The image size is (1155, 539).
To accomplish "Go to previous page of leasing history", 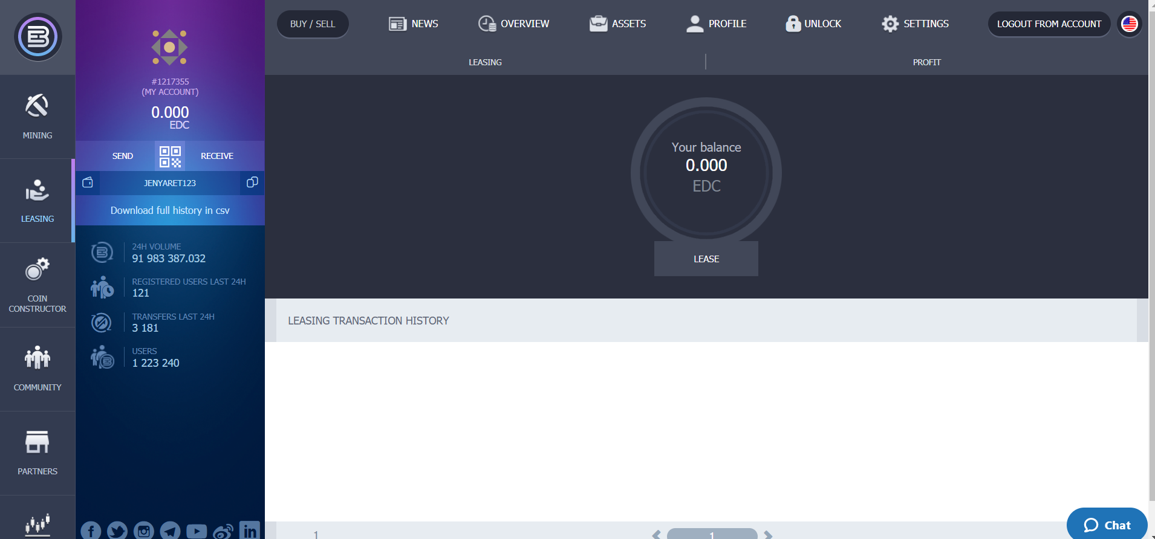I will (656, 535).
